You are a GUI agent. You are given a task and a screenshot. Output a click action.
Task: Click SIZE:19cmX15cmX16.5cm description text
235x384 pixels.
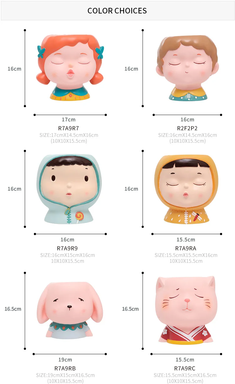coord(65,375)
